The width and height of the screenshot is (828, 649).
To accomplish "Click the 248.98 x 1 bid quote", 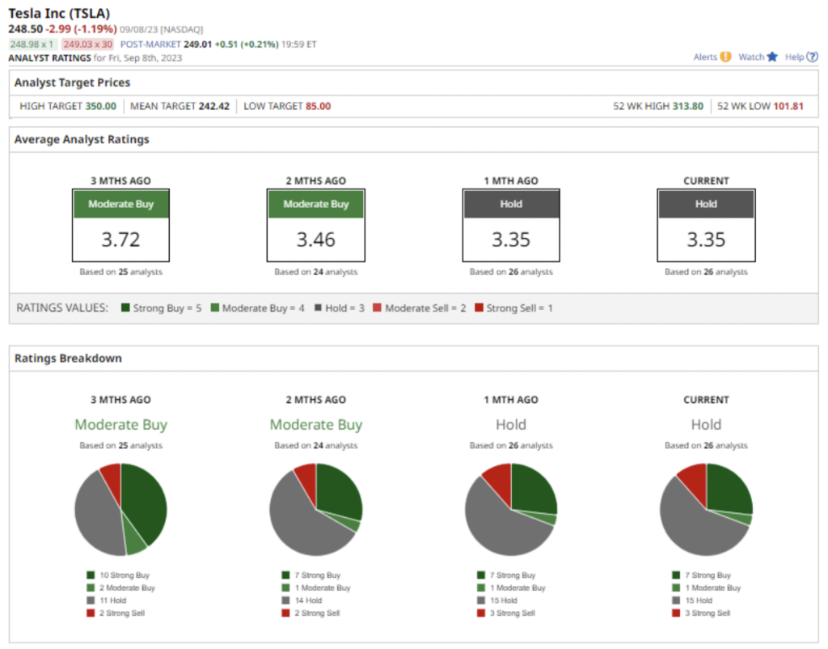I will 32,45.
